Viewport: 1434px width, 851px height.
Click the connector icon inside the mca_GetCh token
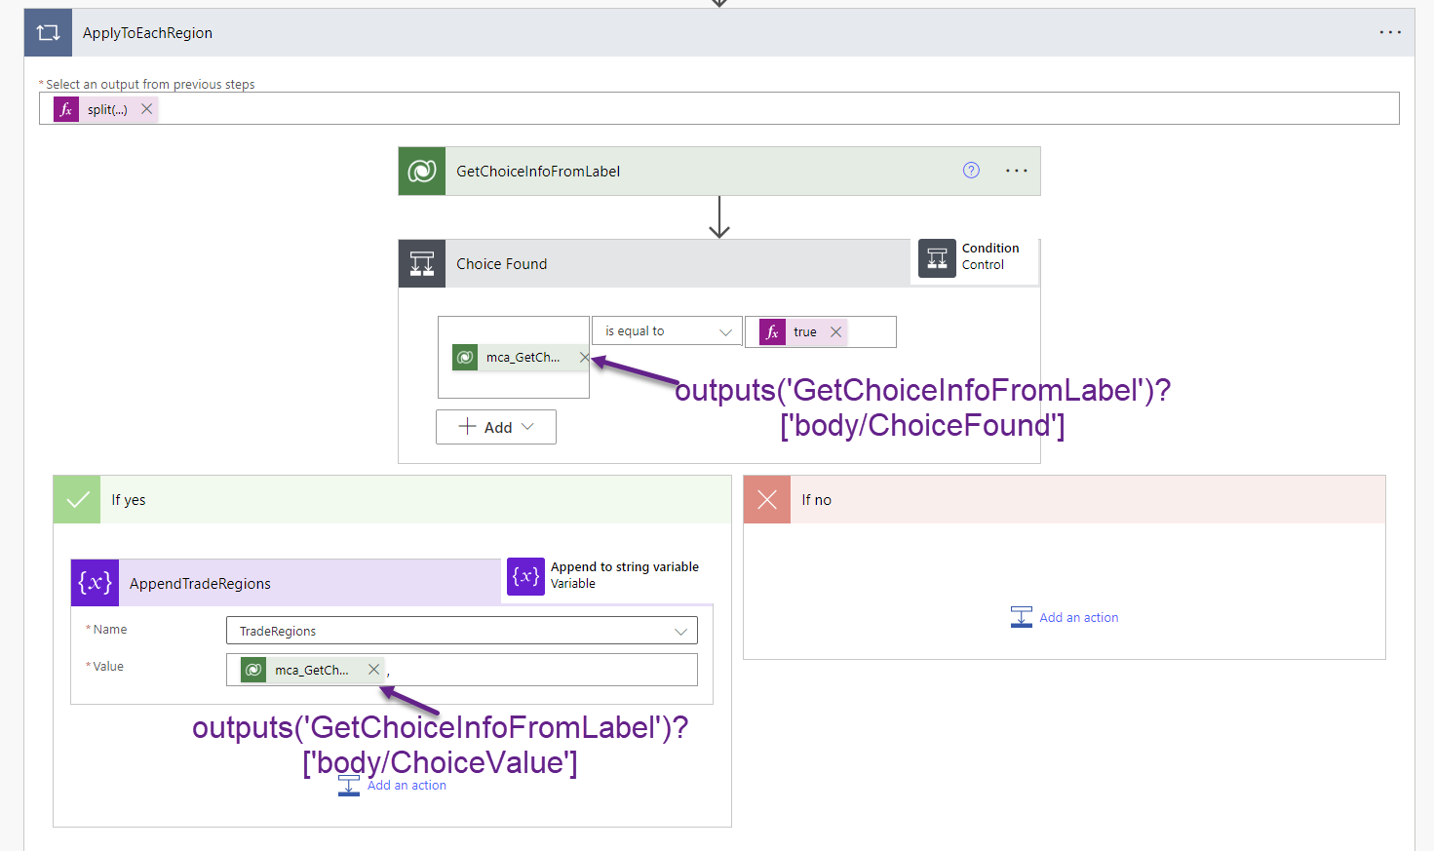click(x=465, y=357)
